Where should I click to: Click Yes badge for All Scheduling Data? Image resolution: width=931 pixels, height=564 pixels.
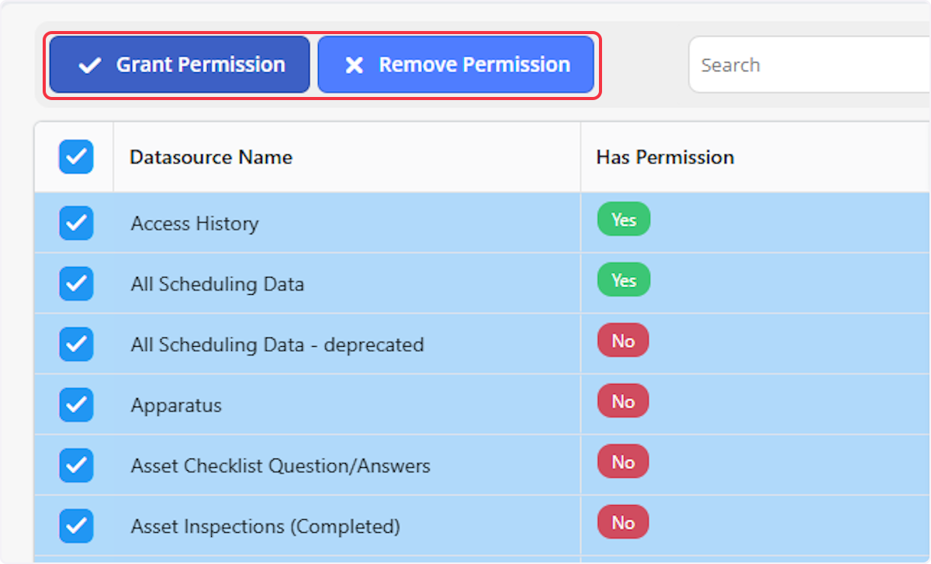624,280
